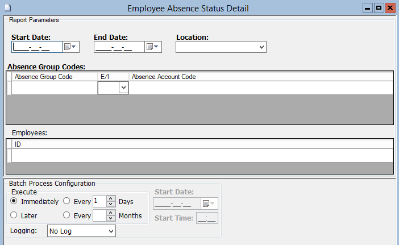399x245 pixels.
Task: Click the application icon in title bar
Action: click(5, 8)
